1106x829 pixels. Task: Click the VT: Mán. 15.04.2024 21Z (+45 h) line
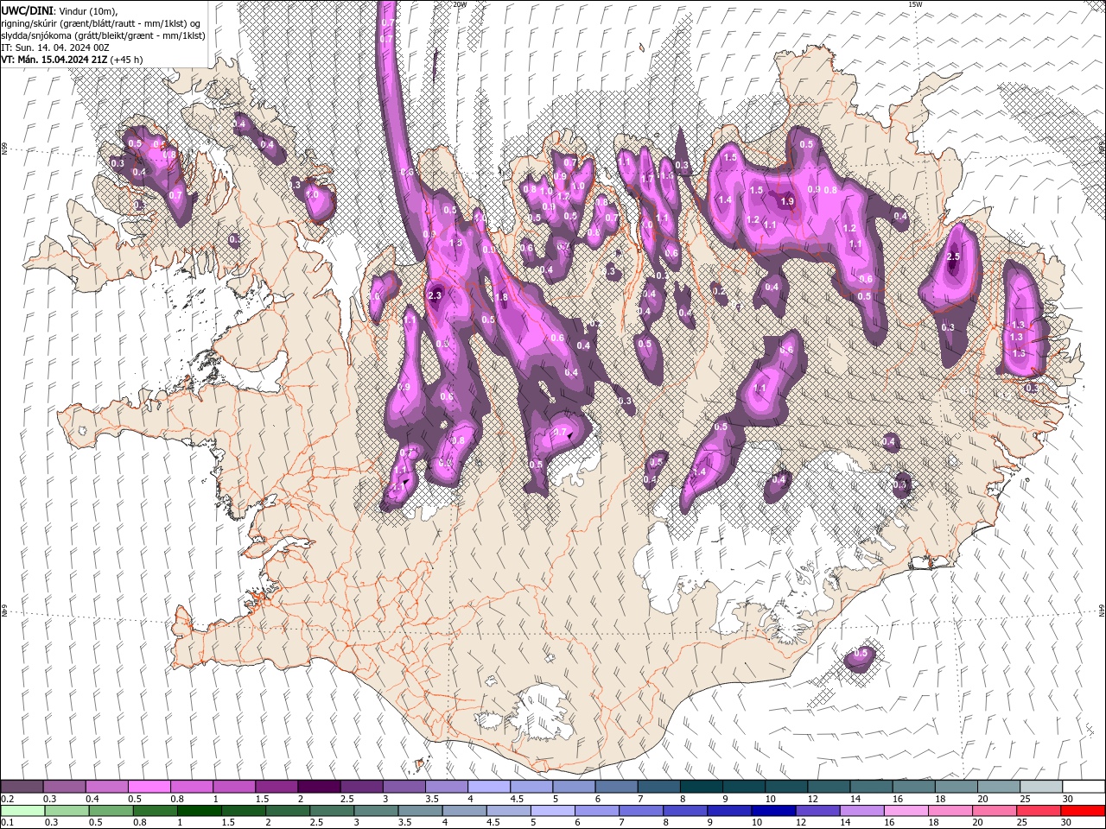click(72, 59)
